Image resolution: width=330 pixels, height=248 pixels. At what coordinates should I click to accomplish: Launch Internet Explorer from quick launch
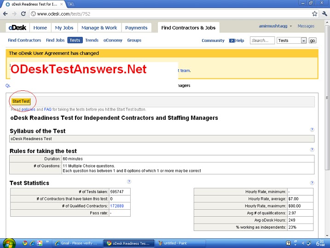coord(32,243)
